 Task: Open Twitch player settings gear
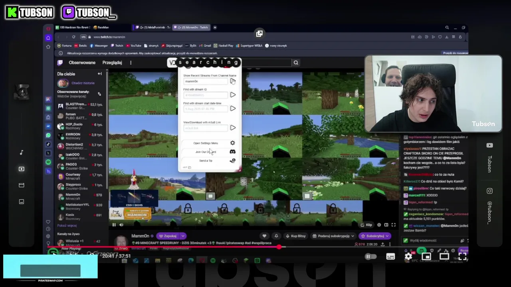379,225
